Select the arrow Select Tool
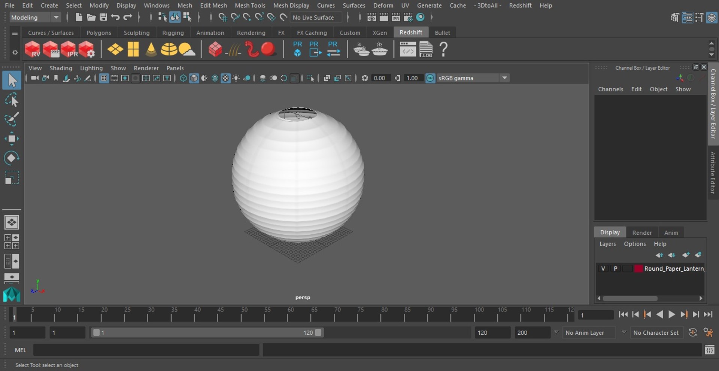Viewport: 719px width, 371px height. click(12, 80)
